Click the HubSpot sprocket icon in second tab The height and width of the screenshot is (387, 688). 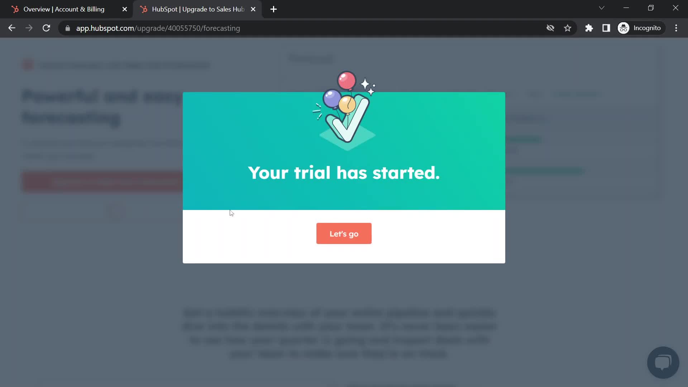tap(145, 9)
